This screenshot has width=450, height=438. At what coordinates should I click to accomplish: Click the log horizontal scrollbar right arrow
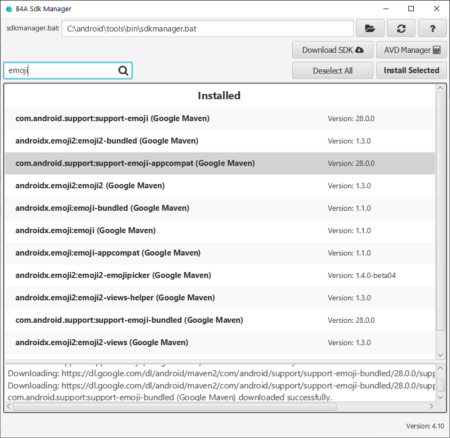(x=431, y=407)
